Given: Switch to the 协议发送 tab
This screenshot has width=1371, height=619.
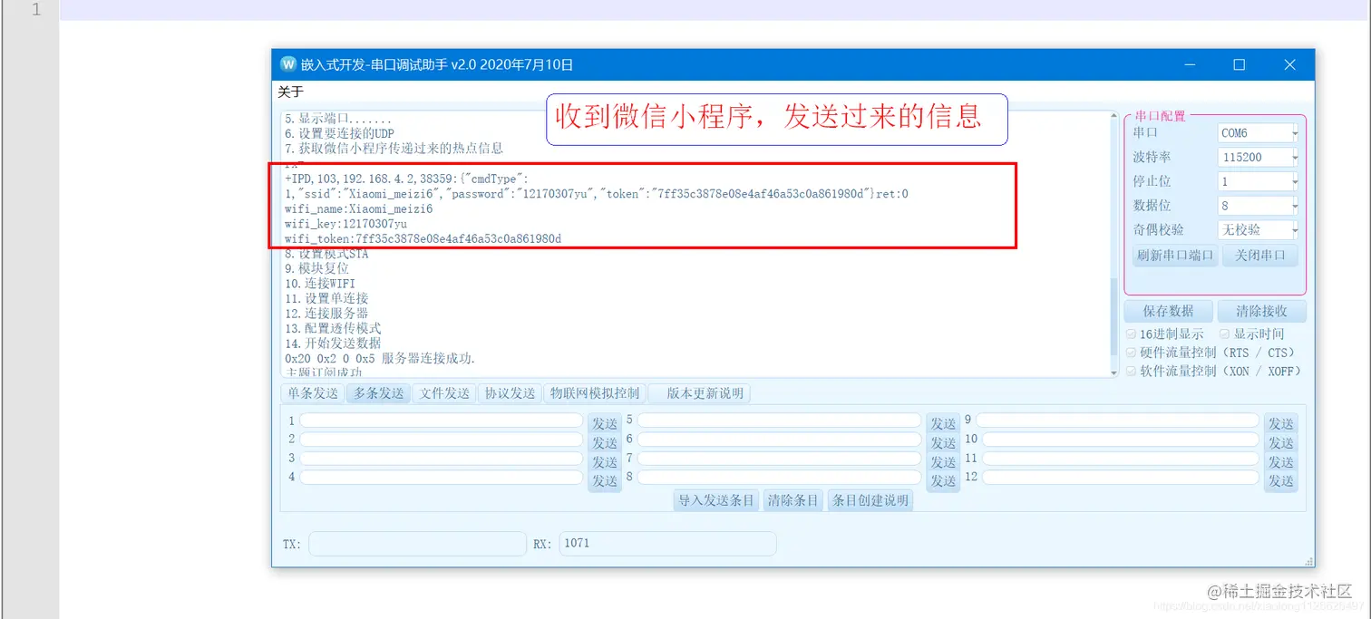Looking at the screenshot, I should [x=510, y=393].
